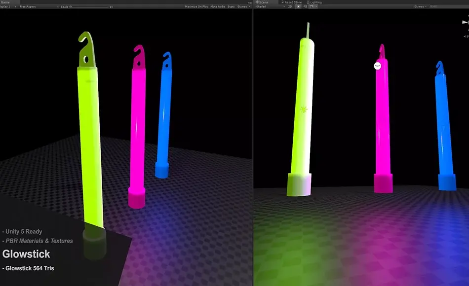The width and height of the screenshot is (469, 286).
Task: Click the Lighting tab list icon
Action: pyautogui.click(x=308, y=2)
